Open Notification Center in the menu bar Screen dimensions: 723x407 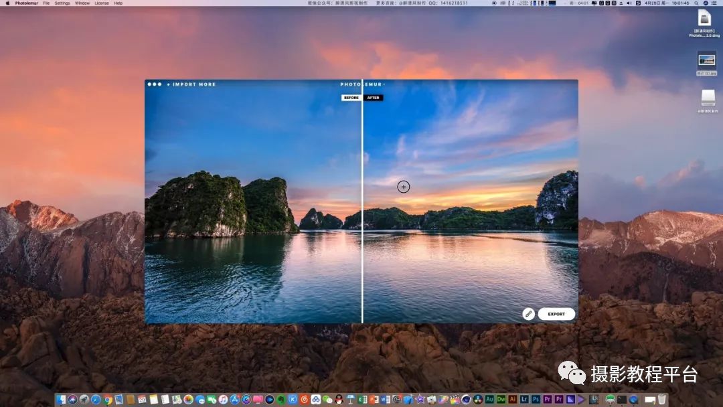(x=715, y=3)
